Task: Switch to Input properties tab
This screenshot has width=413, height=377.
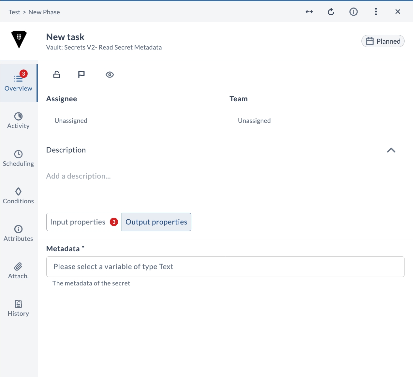Action: click(x=84, y=222)
